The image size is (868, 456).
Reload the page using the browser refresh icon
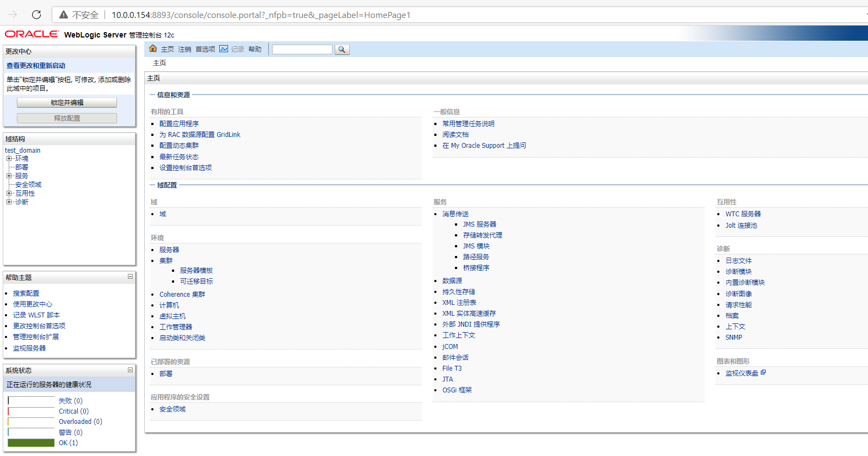click(x=36, y=15)
